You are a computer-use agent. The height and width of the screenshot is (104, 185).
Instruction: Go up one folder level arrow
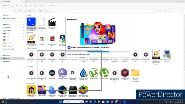point(11,11)
